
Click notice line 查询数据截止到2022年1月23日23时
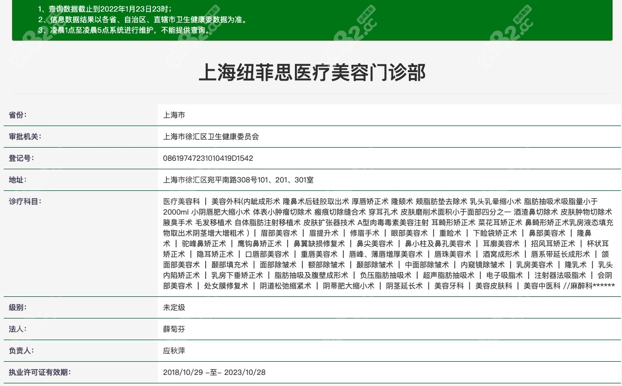(x=105, y=9)
